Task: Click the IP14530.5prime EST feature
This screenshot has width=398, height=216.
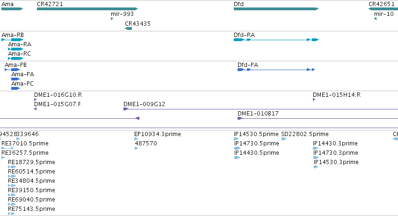Action: click(x=236, y=139)
